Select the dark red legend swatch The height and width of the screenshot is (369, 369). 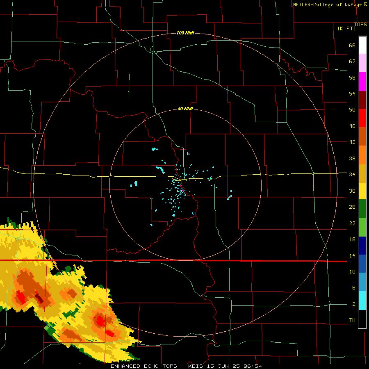[362, 100]
